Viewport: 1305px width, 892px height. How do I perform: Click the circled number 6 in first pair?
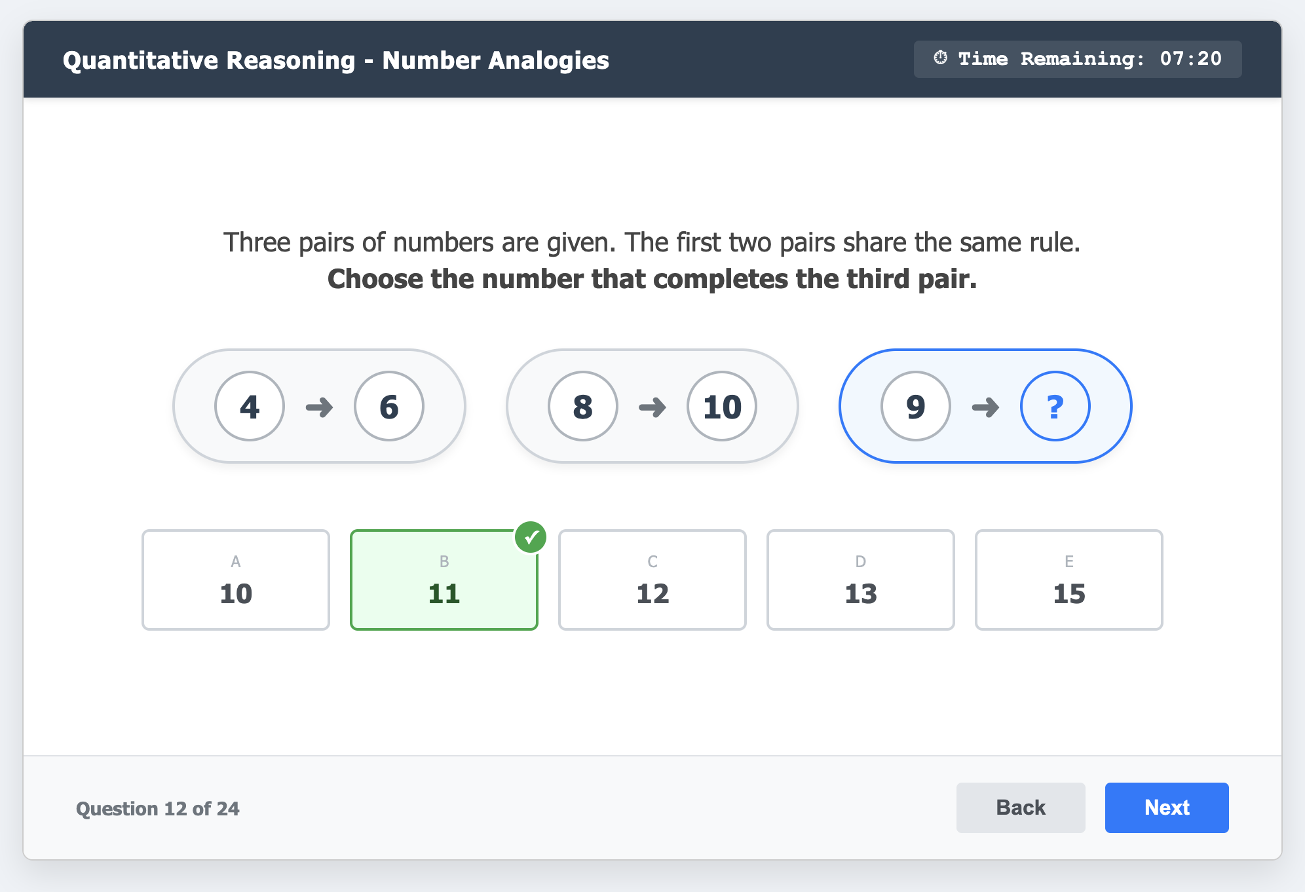(x=389, y=407)
